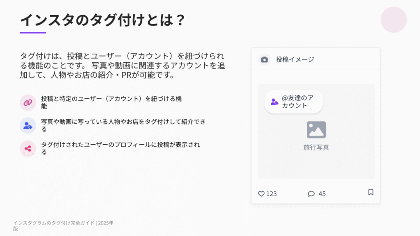Click the 旅行写真 caption text
This screenshot has width=420, height=236.
(x=316, y=147)
